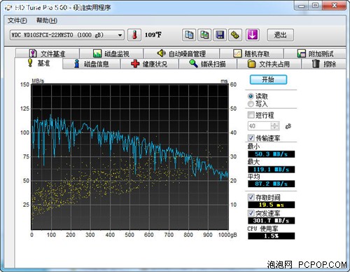
Task: Minimize the HD Tune Pro window
Action: 301,6
